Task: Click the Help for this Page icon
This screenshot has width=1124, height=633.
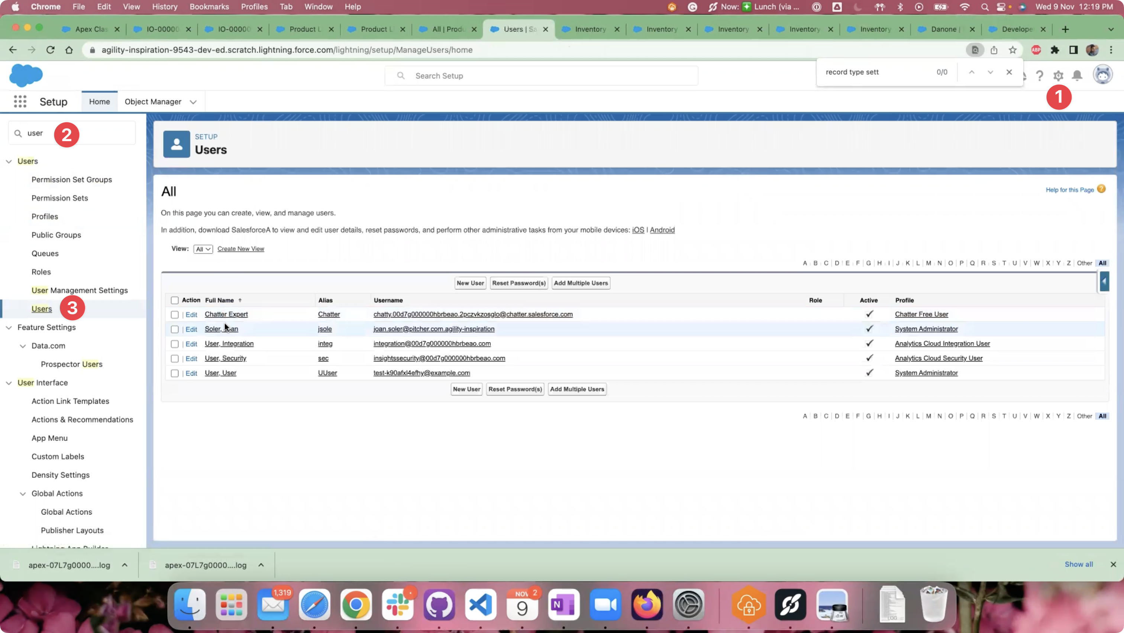Action: 1101,189
